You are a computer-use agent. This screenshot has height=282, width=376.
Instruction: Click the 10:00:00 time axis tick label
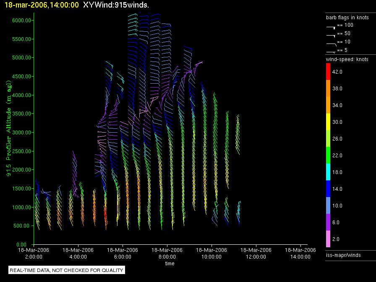point(211,253)
